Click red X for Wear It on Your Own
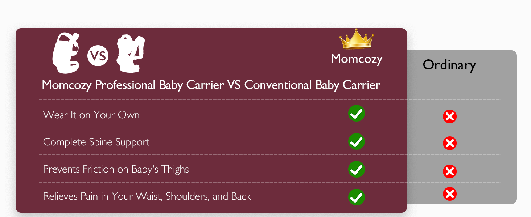531x217 pixels. coord(450,116)
